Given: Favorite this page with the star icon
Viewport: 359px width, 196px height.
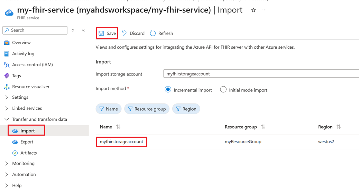Looking at the screenshot, I should [253, 10].
